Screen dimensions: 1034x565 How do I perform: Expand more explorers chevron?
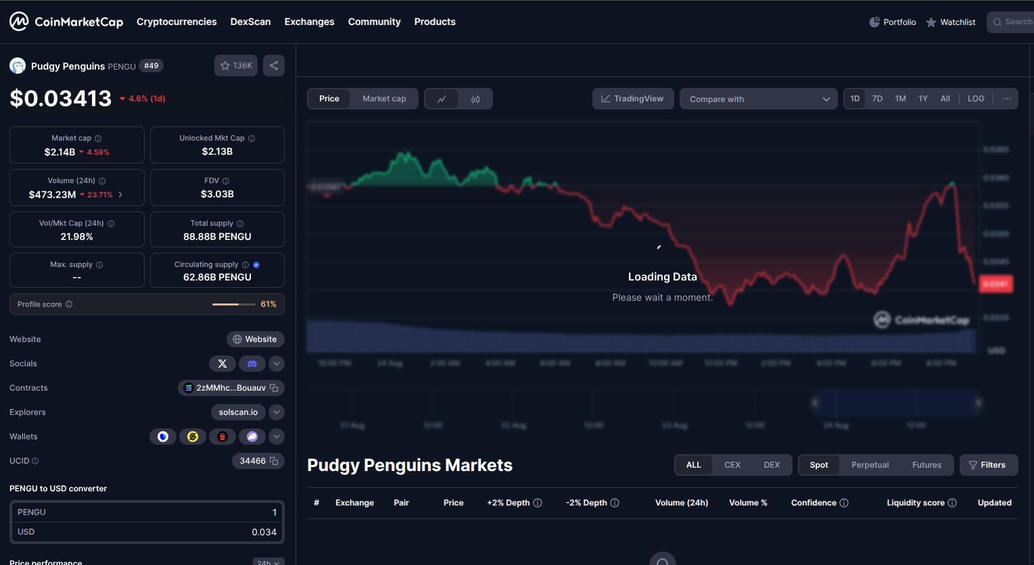277,412
